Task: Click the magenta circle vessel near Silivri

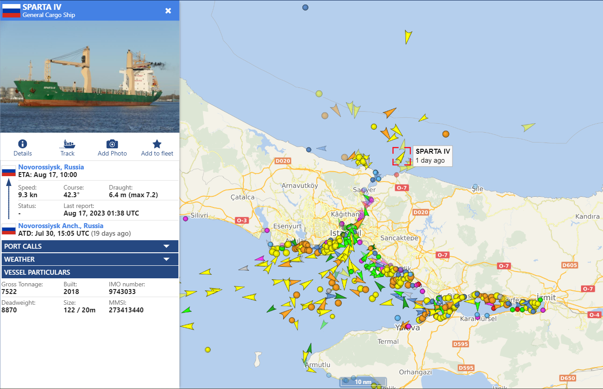Action: (x=185, y=219)
